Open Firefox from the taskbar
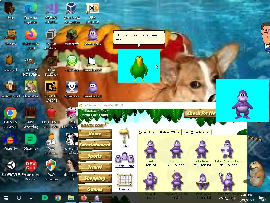Image resolution: width=270 pixels, height=203 pixels. pos(84,198)
